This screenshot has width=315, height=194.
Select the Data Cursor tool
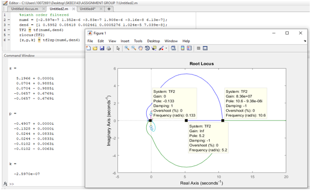(x=154, y=48)
